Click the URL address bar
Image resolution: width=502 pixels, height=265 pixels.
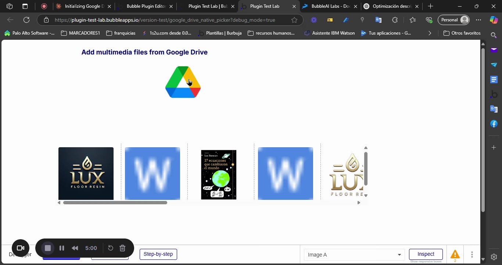pyautogui.click(x=165, y=20)
